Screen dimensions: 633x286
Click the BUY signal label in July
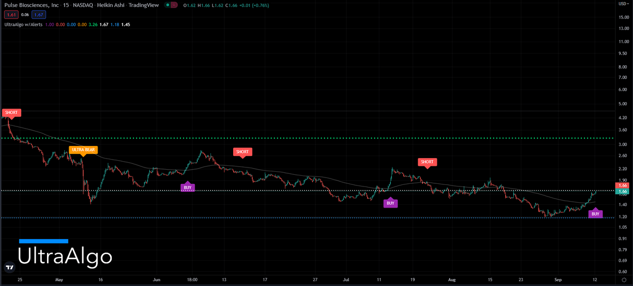pyautogui.click(x=390, y=203)
